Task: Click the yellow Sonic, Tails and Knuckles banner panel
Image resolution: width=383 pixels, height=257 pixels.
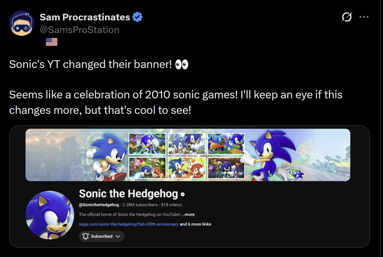Action: (186, 168)
